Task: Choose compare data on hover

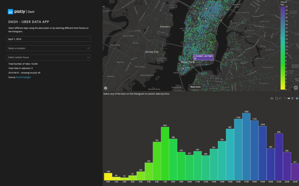Action: click(292, 98)
